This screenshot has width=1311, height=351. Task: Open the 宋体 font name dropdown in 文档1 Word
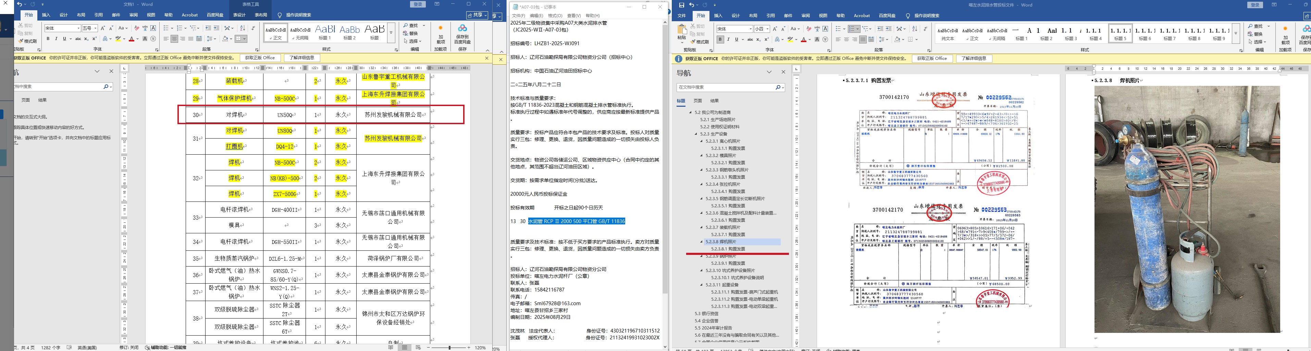pos(78,28)
